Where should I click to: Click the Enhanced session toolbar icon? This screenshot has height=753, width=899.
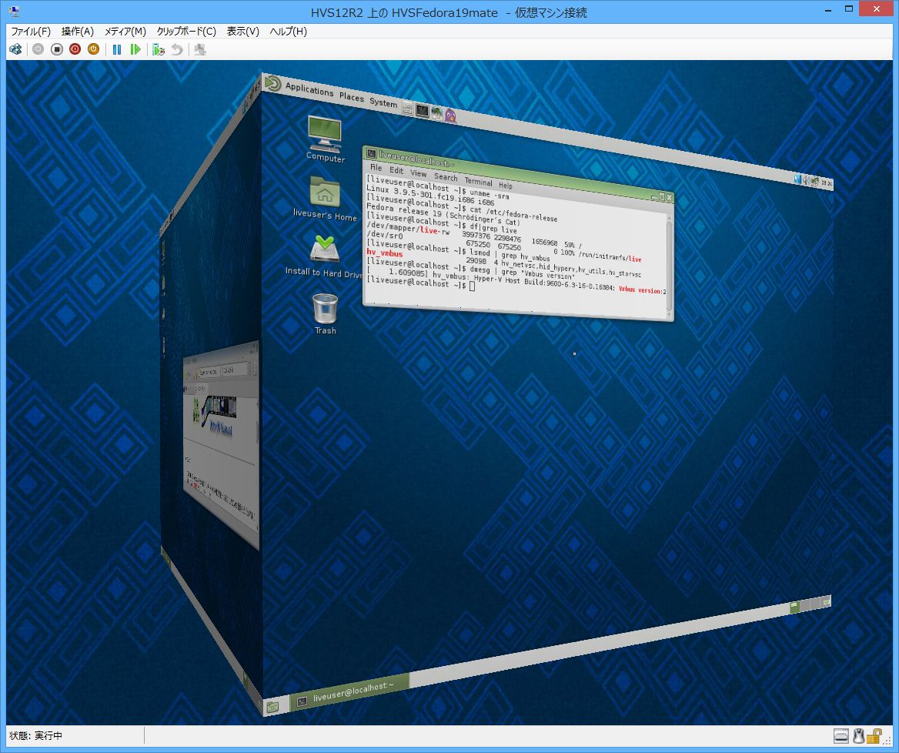coord(199,49)
